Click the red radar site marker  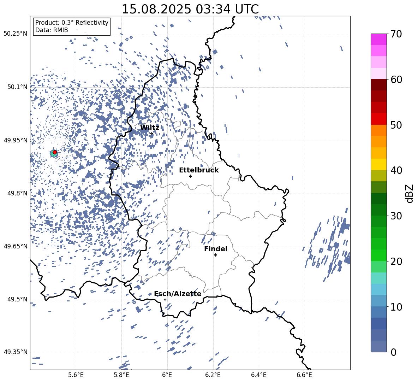pyautogui.click(x=55, y=152)
